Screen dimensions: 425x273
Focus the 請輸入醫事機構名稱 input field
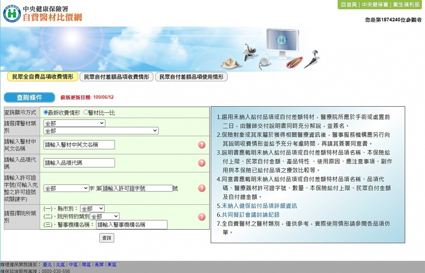coord(131,224)
